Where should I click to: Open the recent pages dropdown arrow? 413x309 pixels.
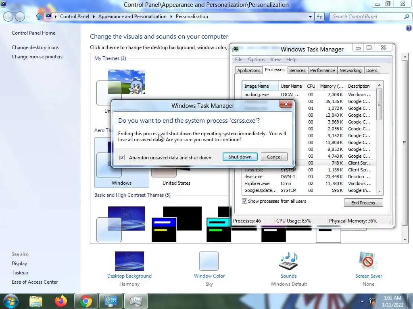(28, 16)
